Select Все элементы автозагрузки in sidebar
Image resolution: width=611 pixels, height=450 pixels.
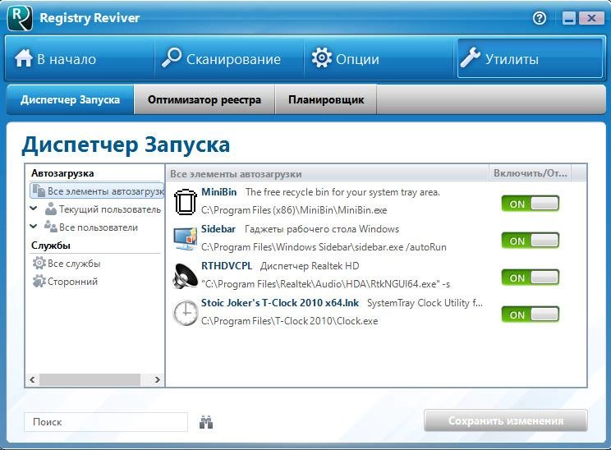pos(97,191)
